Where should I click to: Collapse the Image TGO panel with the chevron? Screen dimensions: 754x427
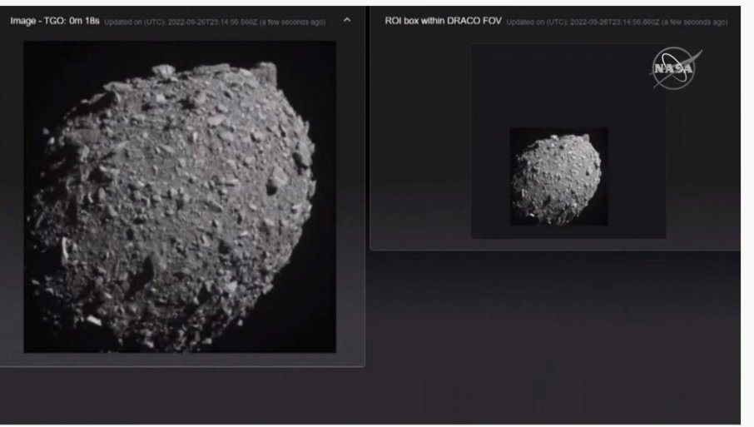[x=347, y=20]
